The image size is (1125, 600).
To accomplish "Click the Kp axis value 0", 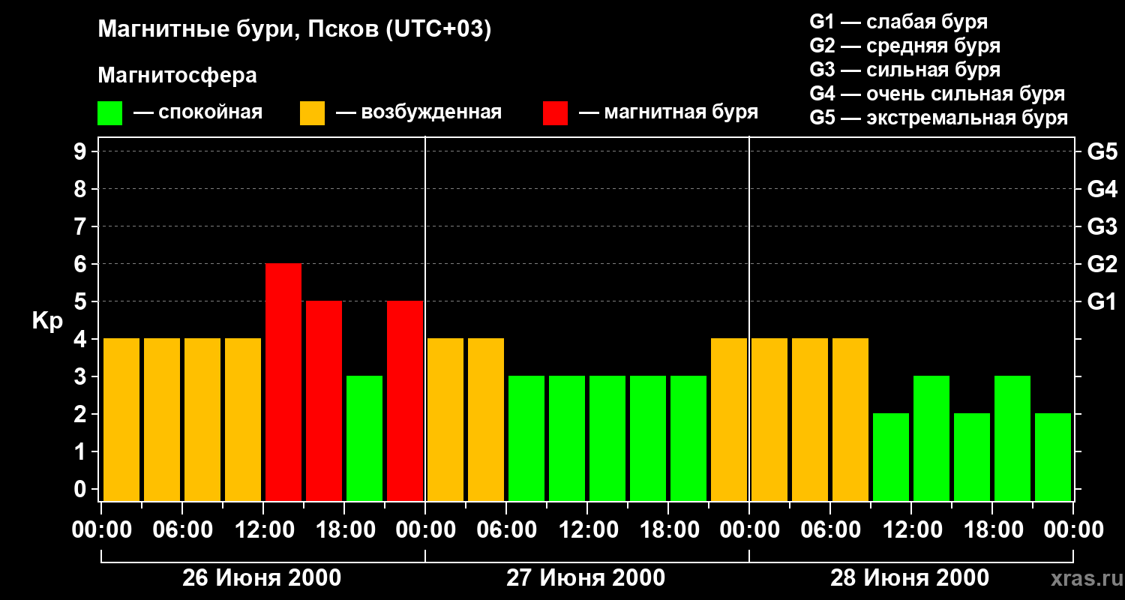I will 82,489.
